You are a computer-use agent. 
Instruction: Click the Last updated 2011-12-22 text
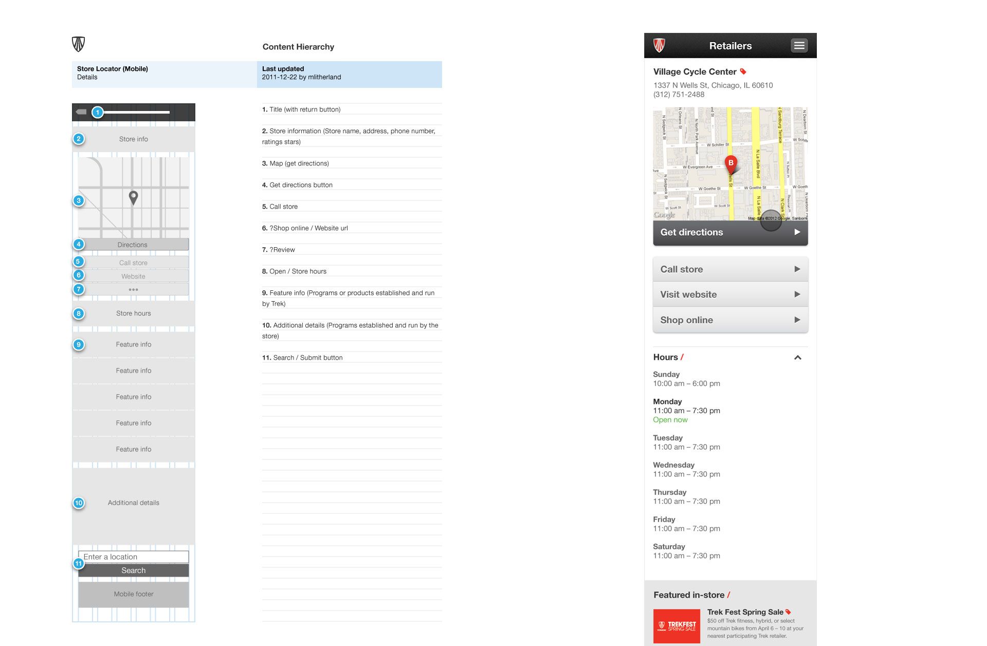(301, 73)
